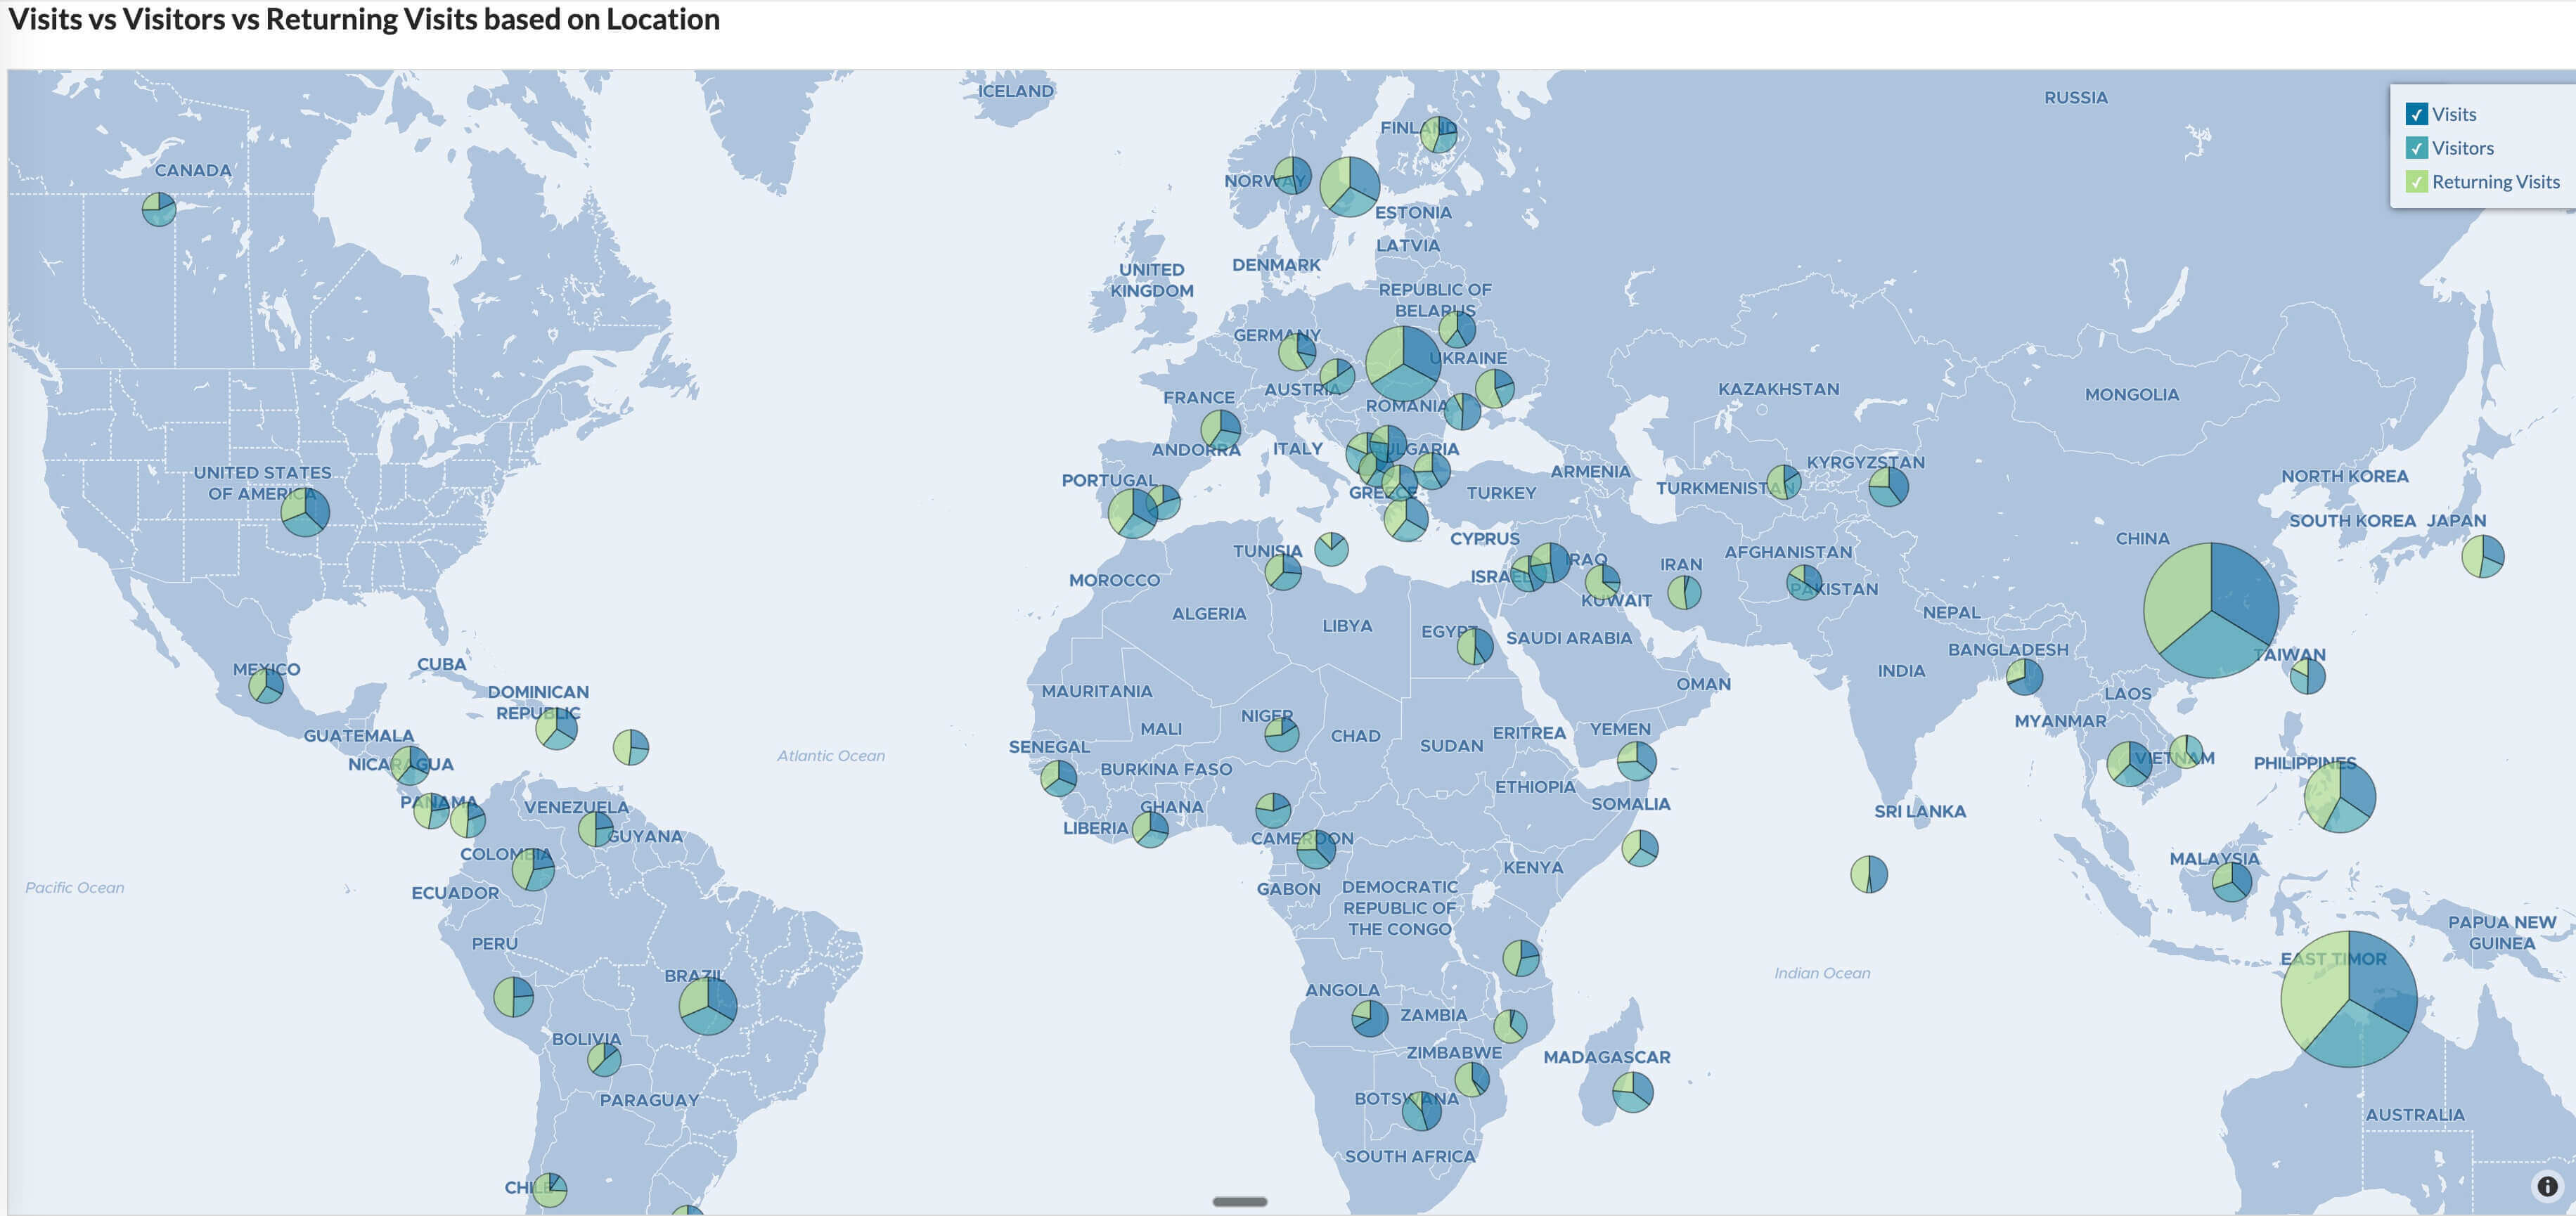Click the pie chart over Kyrgyzstan

pos(1889,487)
